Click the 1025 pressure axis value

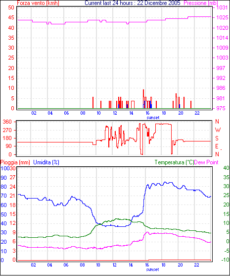click(x=222, y=17)
